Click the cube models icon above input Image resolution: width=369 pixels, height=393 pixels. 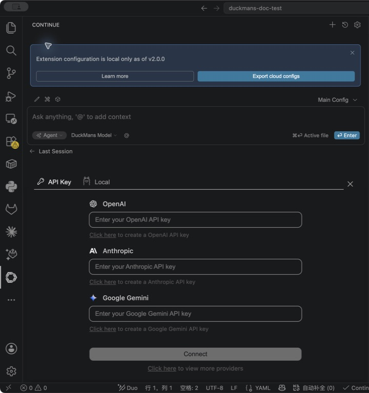coord(58,99)
